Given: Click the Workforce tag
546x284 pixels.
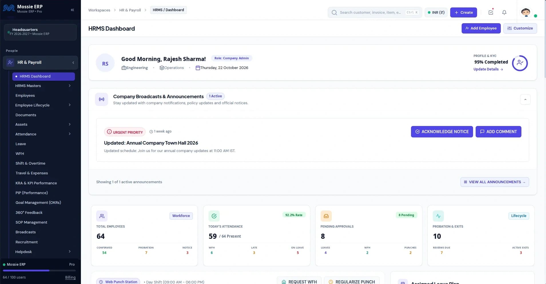Looking at the screenshot, I should coord(181,216).
